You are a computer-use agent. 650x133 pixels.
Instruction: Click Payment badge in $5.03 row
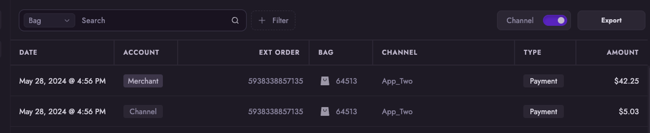(543, 111)
